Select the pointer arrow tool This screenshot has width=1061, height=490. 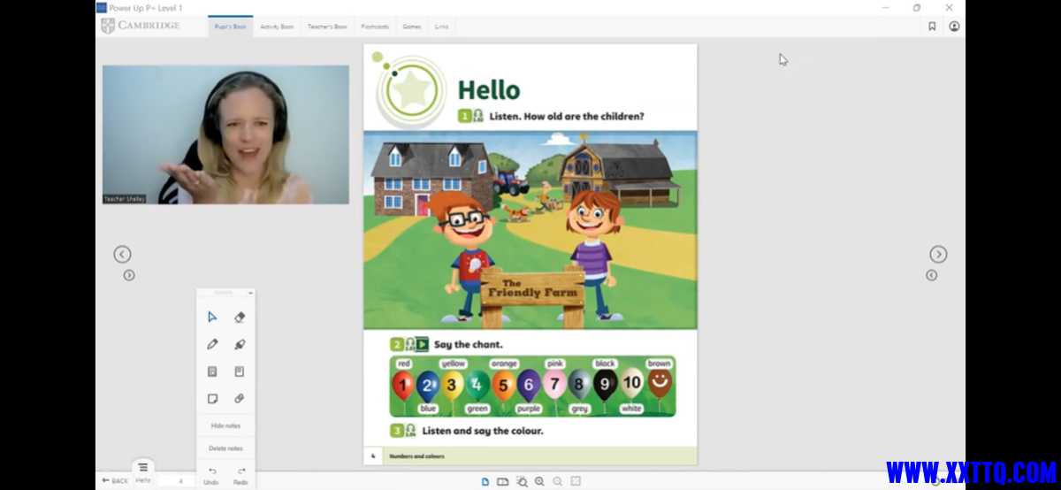pos(212,317)
